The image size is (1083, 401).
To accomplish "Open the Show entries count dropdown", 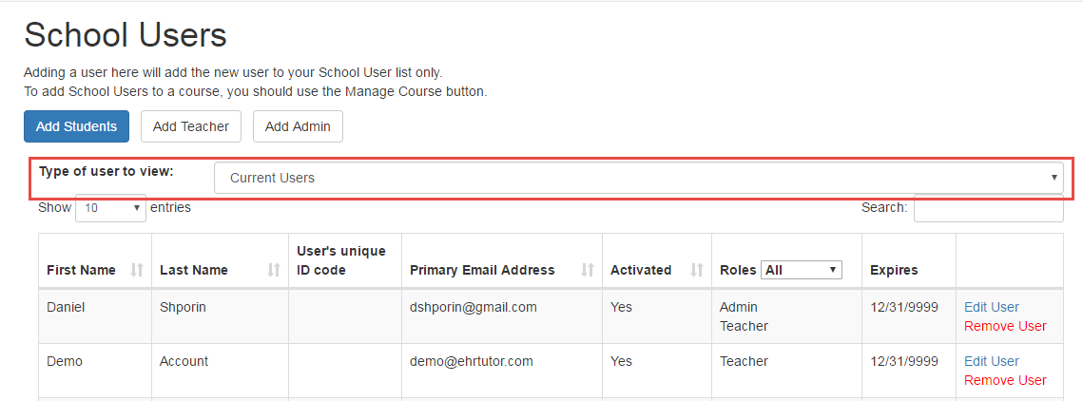I will pyautogui.click(x=110, y=208).
